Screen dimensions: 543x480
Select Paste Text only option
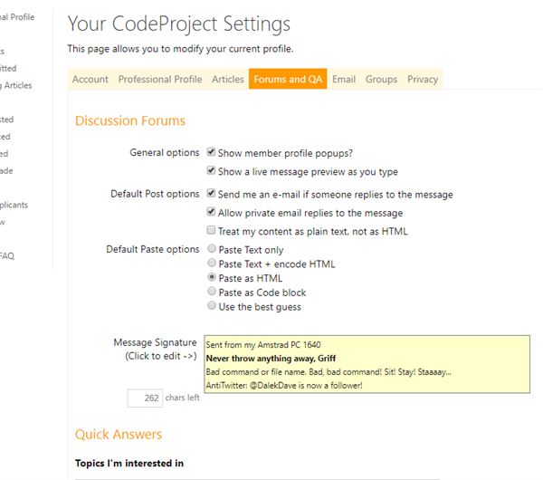pos(212,248)
